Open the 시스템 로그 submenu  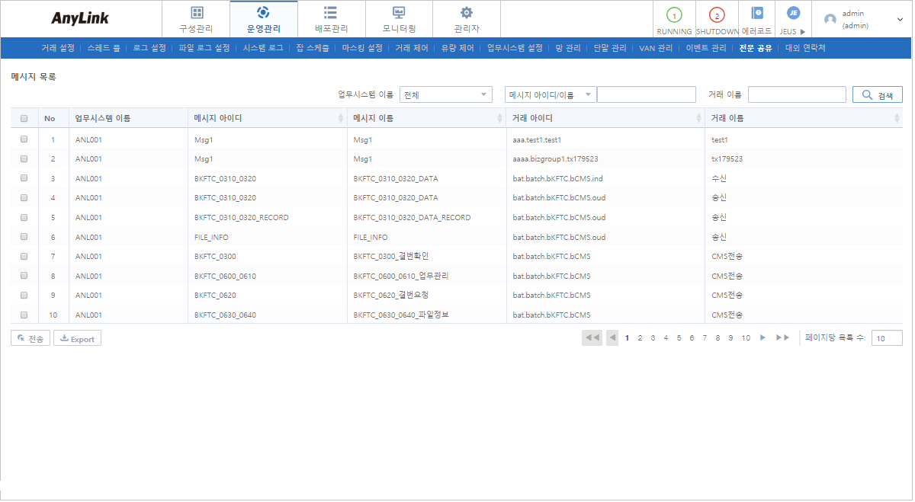pos(263,48)
